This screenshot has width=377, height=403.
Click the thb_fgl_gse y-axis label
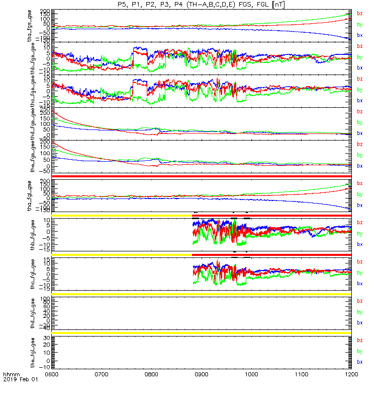(32, 235)
